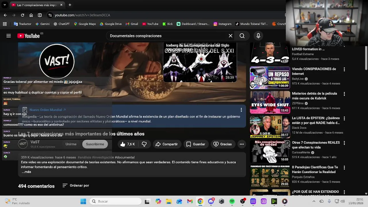Click the address bar URL
Screen dimensions: 368x207
[83, 15]
